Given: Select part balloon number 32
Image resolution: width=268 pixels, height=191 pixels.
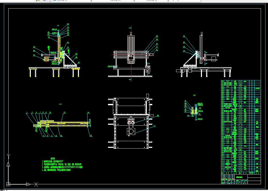Looking at the screenshot, I should click(x=48, y=32).
